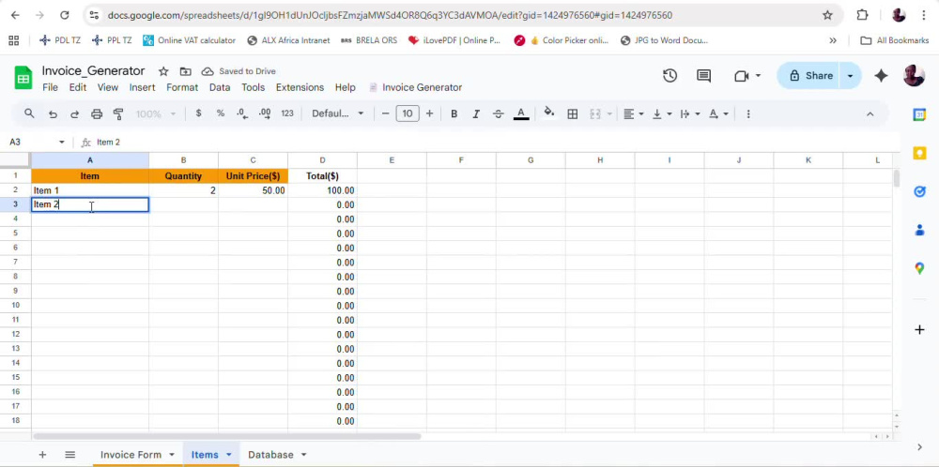Open Google Keep side panel icon
The height and width of the screenshot is (467, 939).
(919, 153)
